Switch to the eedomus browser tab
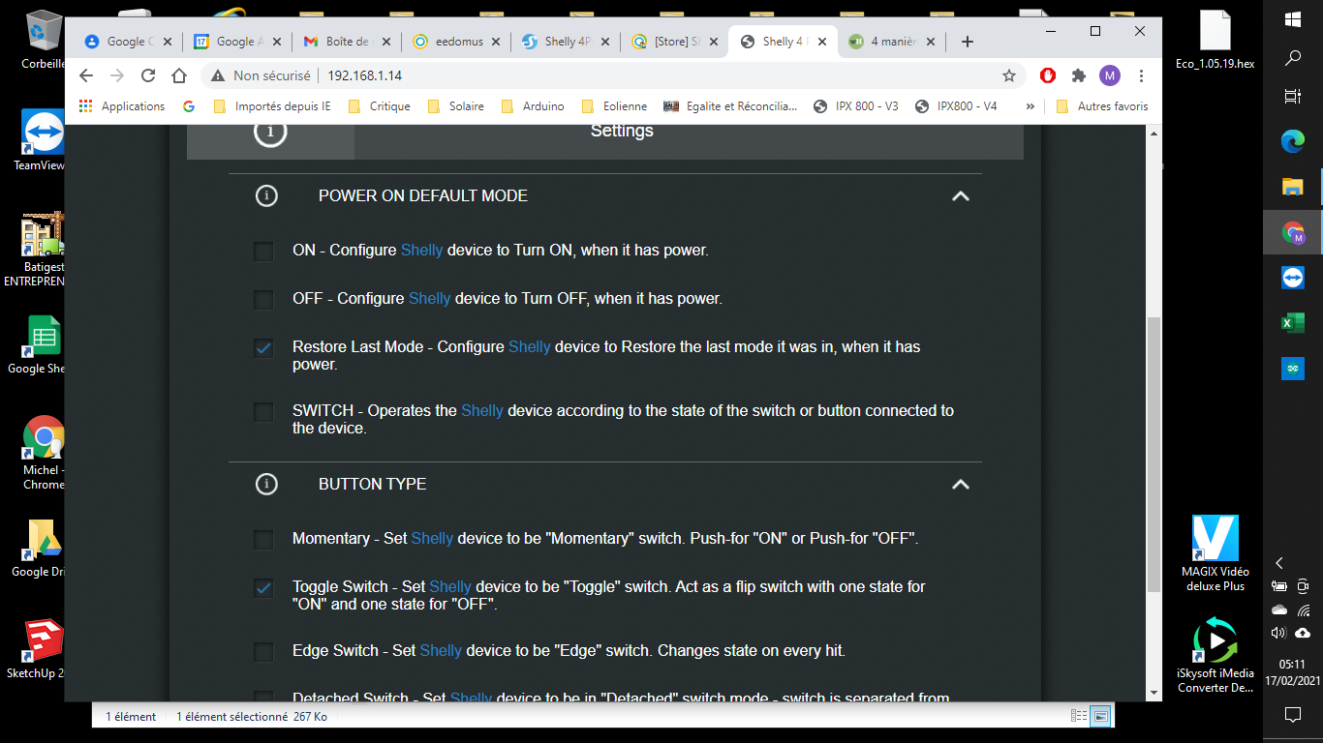 [455, 42]
